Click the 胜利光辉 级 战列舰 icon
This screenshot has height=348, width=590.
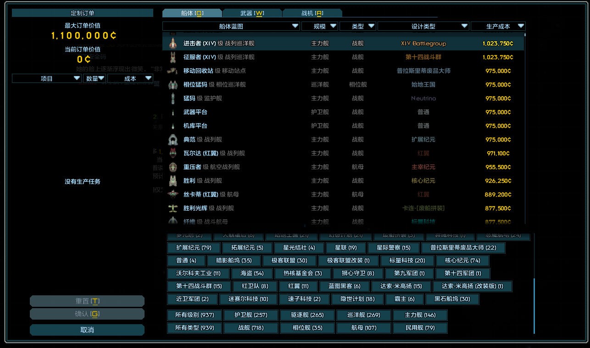tap(172, 208)
